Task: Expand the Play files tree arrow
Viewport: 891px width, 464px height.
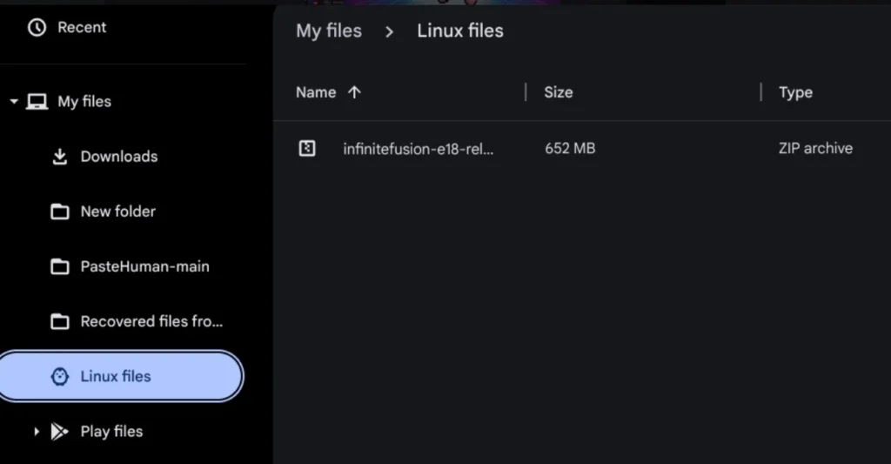Action: pos(37,432)
